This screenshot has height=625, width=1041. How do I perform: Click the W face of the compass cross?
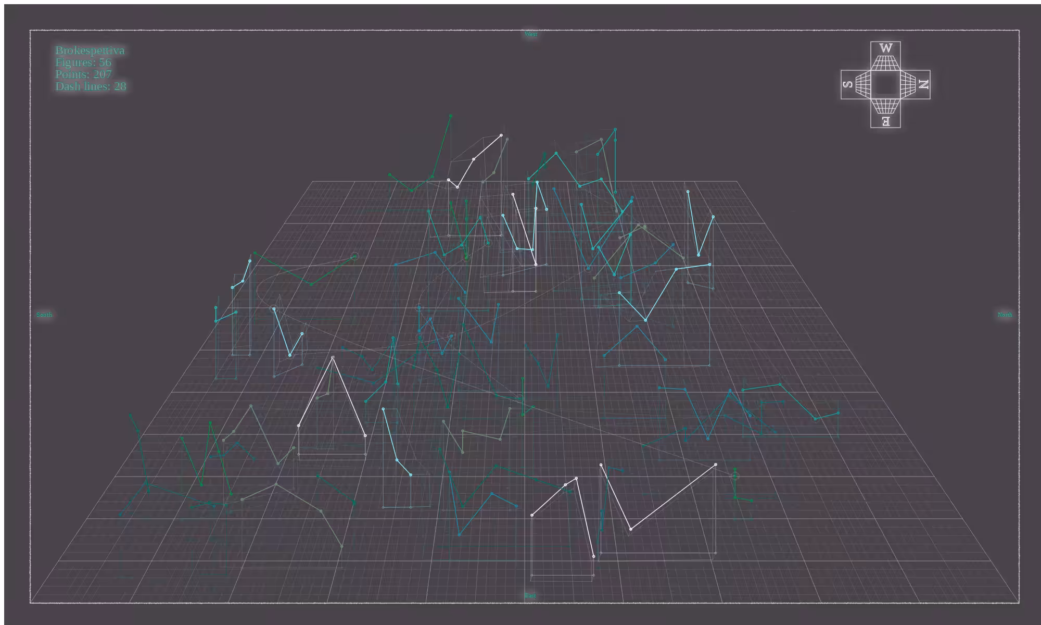(885, 56)
